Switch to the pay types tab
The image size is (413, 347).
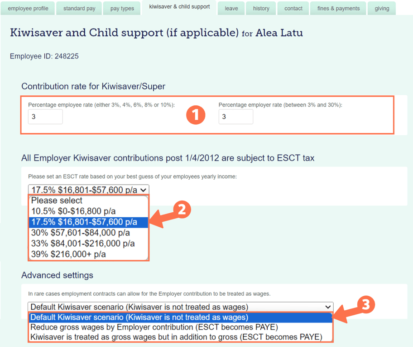pos(121,8)
